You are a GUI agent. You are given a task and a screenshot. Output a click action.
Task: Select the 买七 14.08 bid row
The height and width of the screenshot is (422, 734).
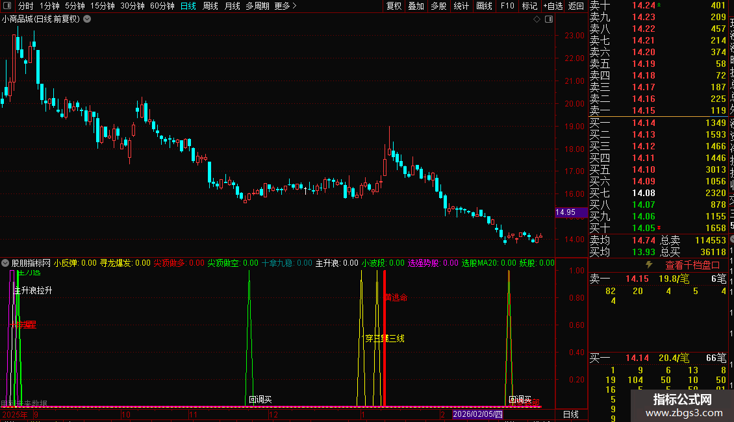[658, 193]
